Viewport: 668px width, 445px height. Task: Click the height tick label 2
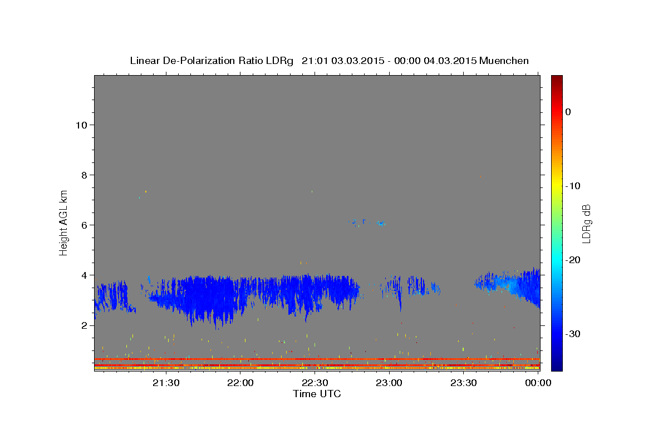[x=83, y=325]
